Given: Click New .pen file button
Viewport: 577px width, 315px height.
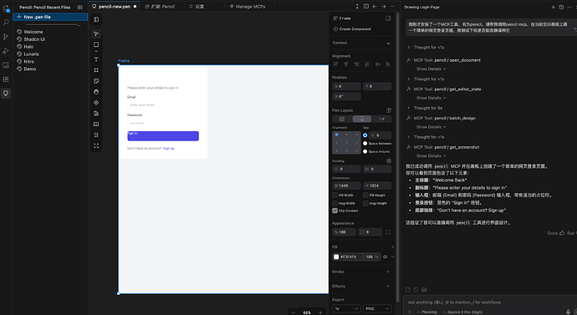Looking at the screenshot, I should click(50, 17).
